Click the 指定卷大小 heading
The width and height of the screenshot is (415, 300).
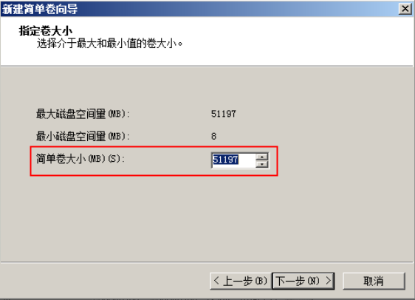[46, 31]
